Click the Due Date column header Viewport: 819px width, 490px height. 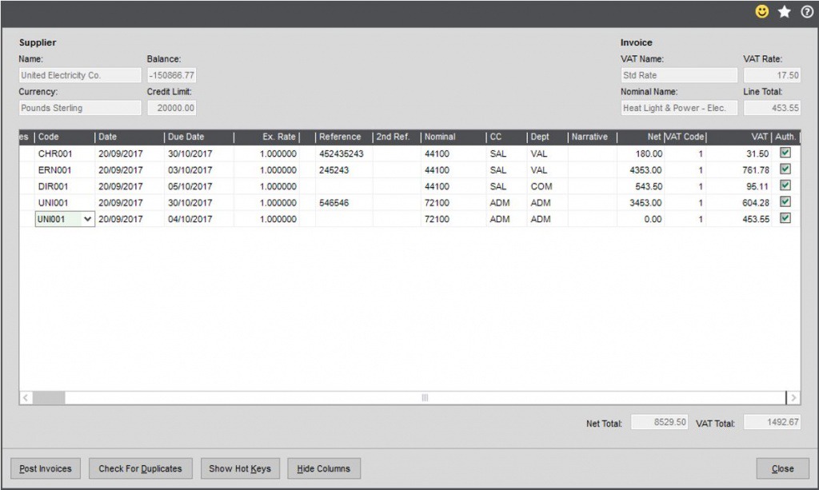pos(199,137)
